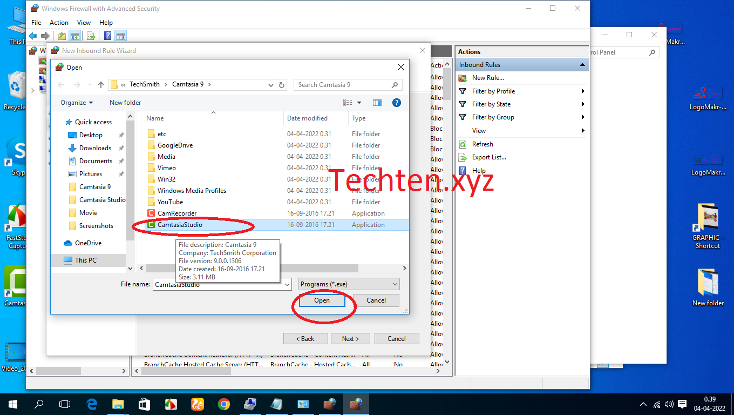Open the View menu
Screen dimensions: 734x415
click(84, 23)
